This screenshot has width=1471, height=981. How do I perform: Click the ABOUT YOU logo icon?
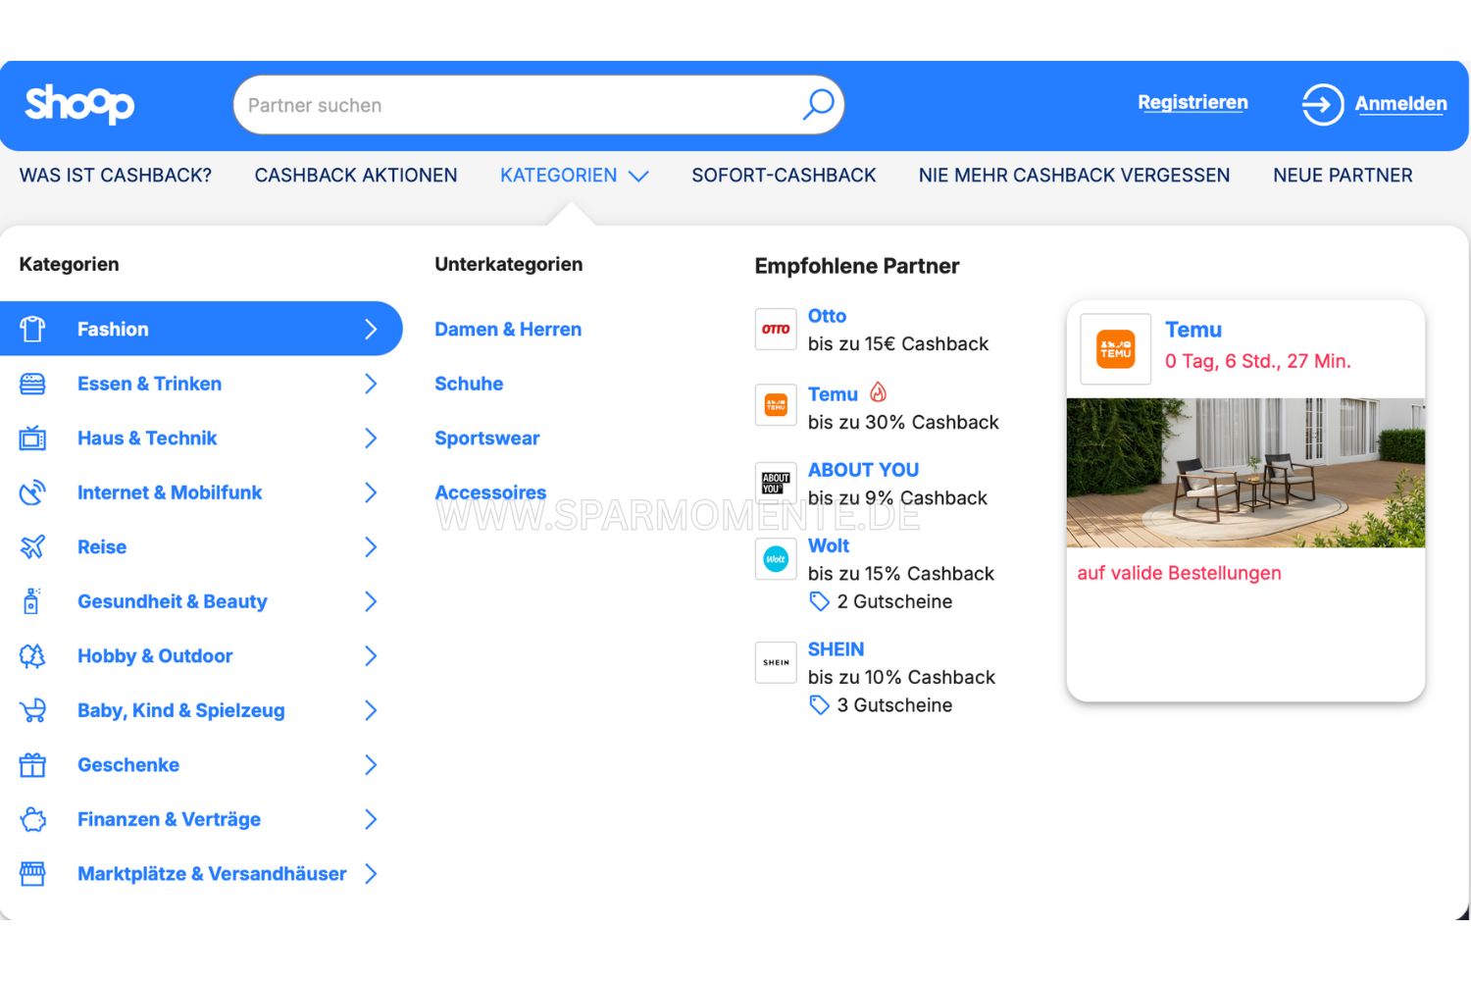click(x=776, y=483)
